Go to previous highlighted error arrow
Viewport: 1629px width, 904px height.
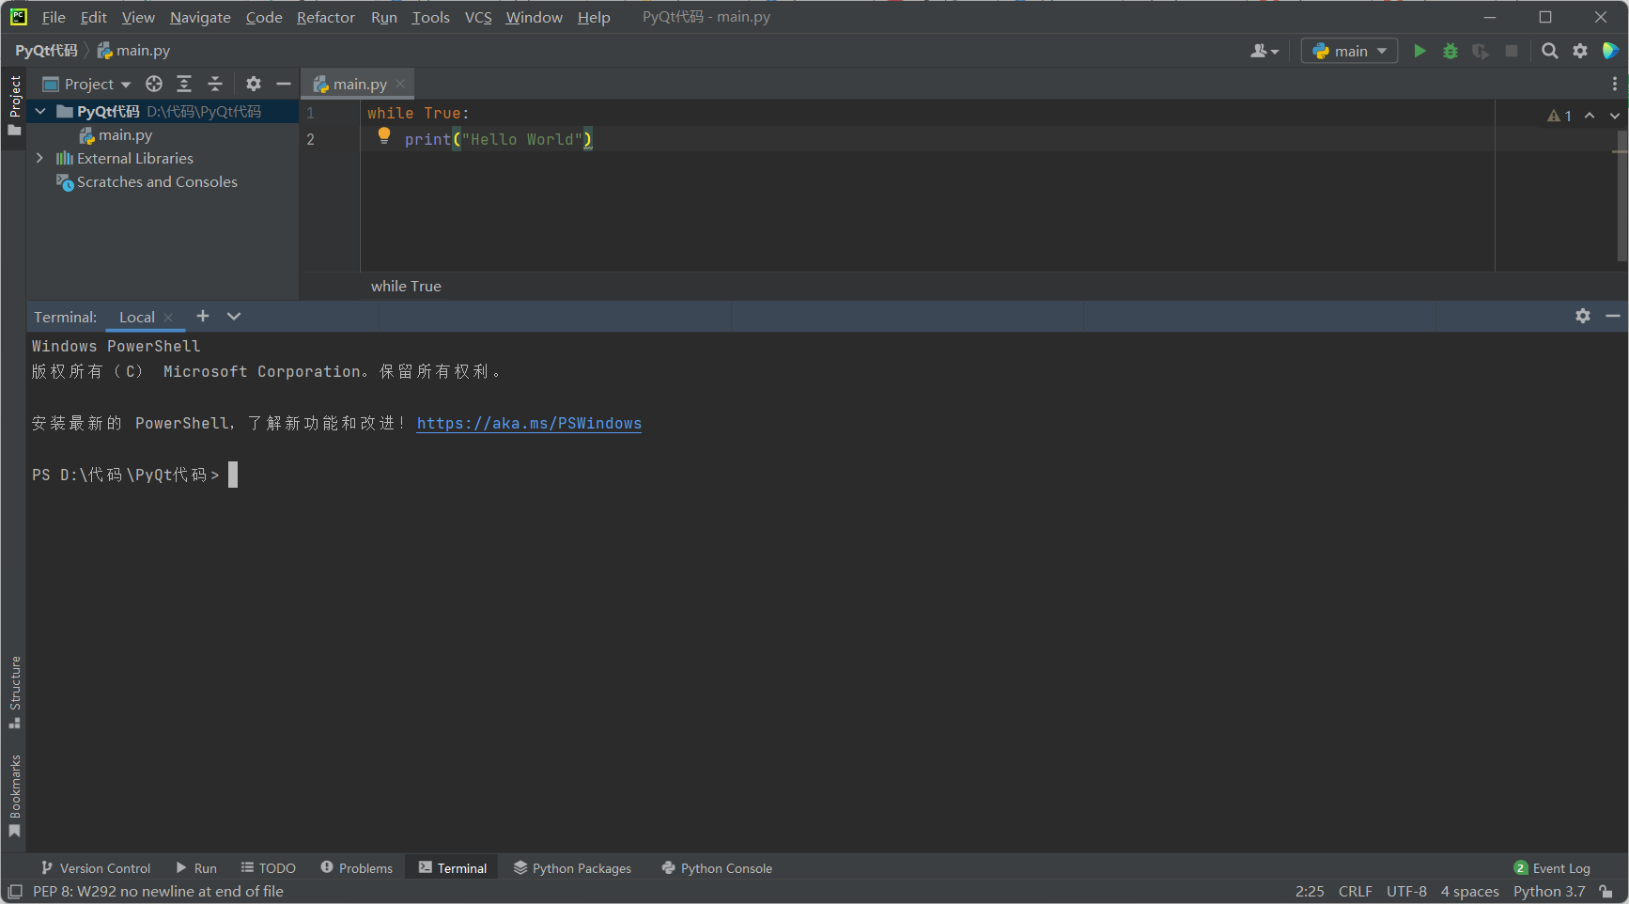[x=1590, y=116]
